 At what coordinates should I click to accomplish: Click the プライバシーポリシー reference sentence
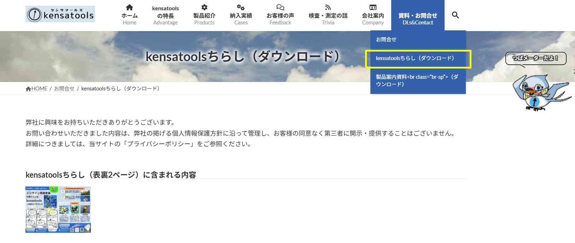[138, 144]
